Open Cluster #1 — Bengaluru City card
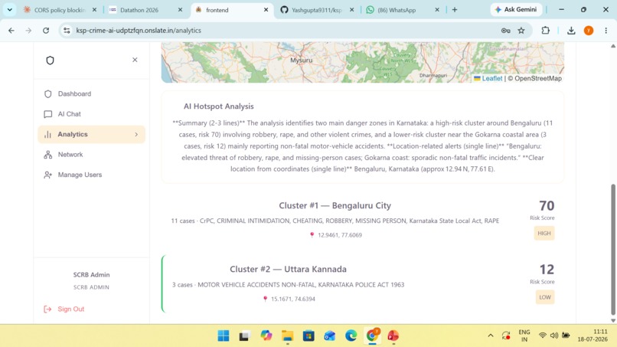Screen dimensions: 617x347 [x=362, y=219]
